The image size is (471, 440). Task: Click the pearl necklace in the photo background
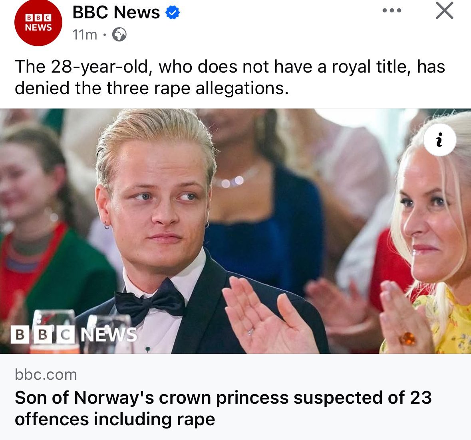point(232,182)
